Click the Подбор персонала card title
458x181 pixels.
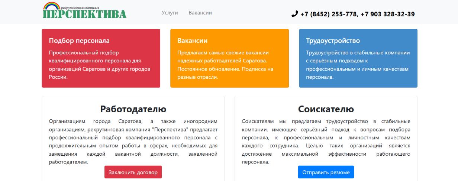(79, 41)
